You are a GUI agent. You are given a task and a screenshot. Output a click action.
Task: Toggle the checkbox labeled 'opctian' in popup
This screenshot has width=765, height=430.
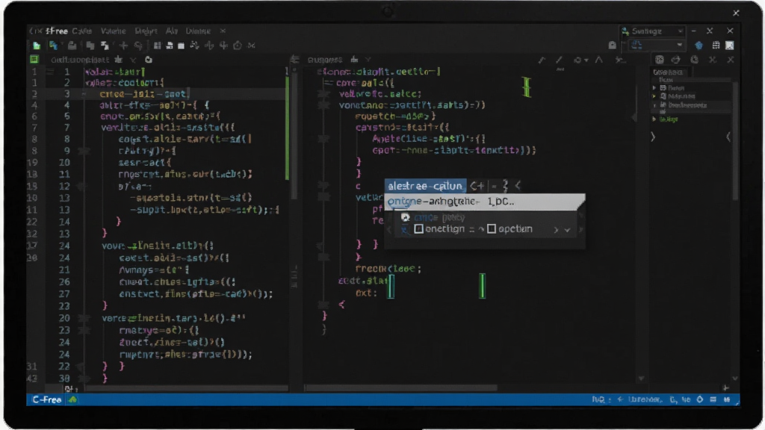pos(492,229)
